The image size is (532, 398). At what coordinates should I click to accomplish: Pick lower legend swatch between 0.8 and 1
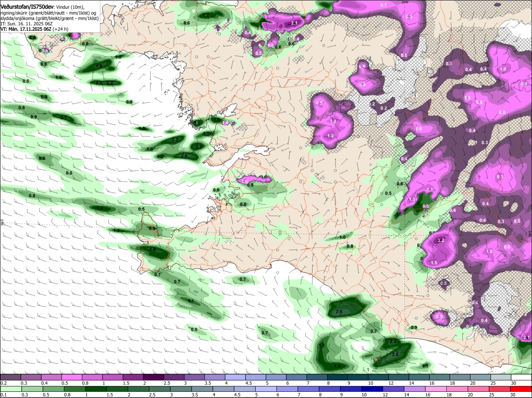click(x=75, y=389)
